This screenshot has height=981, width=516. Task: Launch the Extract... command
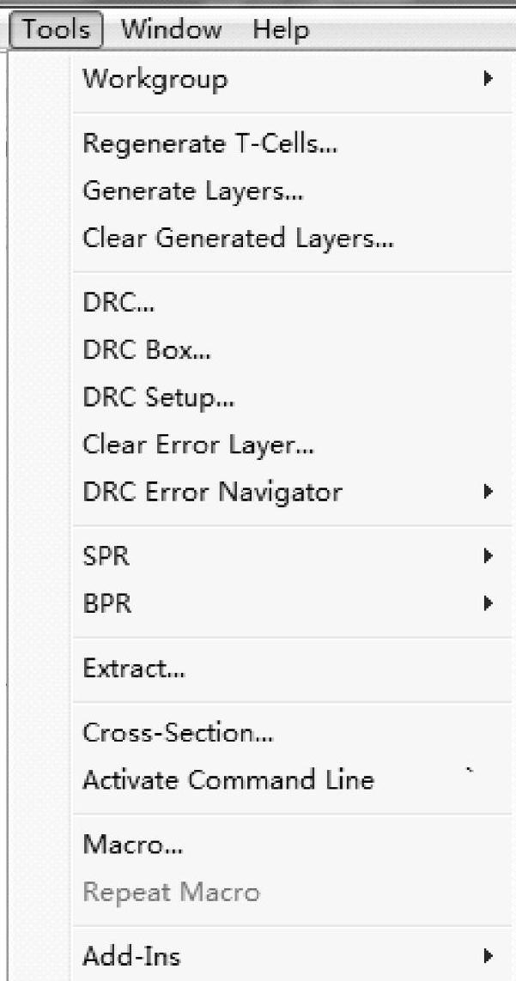pyautogui.click(x=133, y=668)
